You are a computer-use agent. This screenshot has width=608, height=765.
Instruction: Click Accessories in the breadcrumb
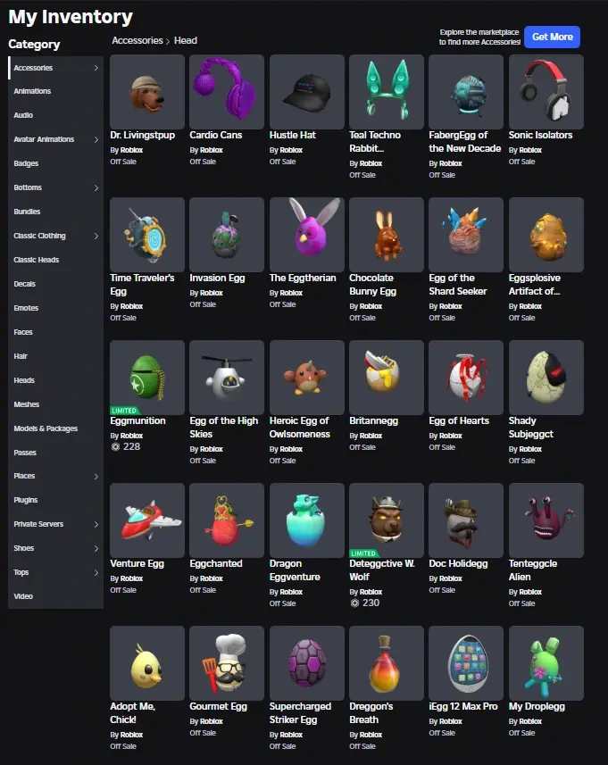tap(137, 40)
